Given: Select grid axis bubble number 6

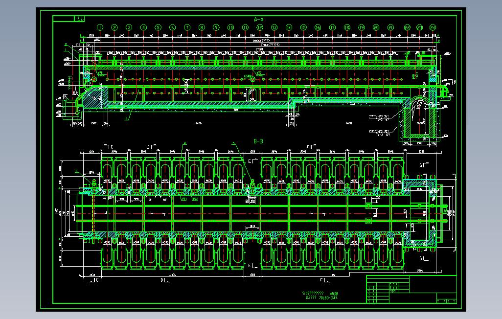Looking at the screenshot, I should [173, 27].
